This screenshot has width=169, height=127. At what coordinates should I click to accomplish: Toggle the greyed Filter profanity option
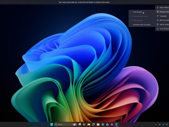point(138,20)
